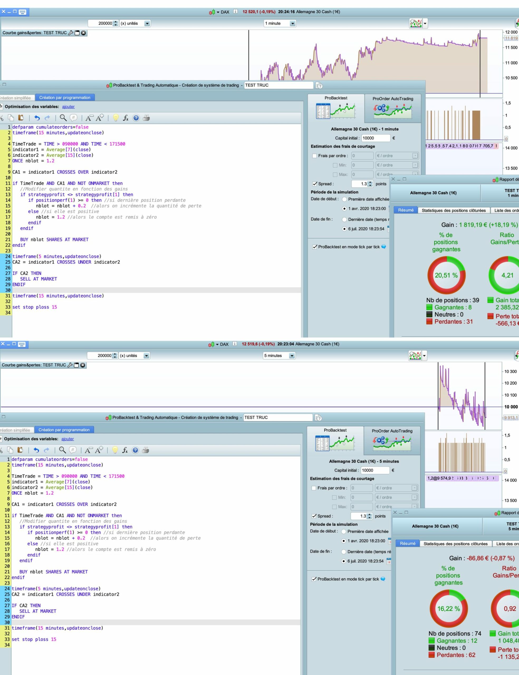Click ajouter link in upper editor
This screenshot has height=675, width=519.
[68, 107]
